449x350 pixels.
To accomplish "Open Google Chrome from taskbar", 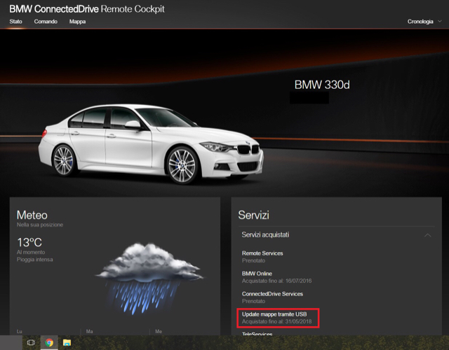I will 49,342.
